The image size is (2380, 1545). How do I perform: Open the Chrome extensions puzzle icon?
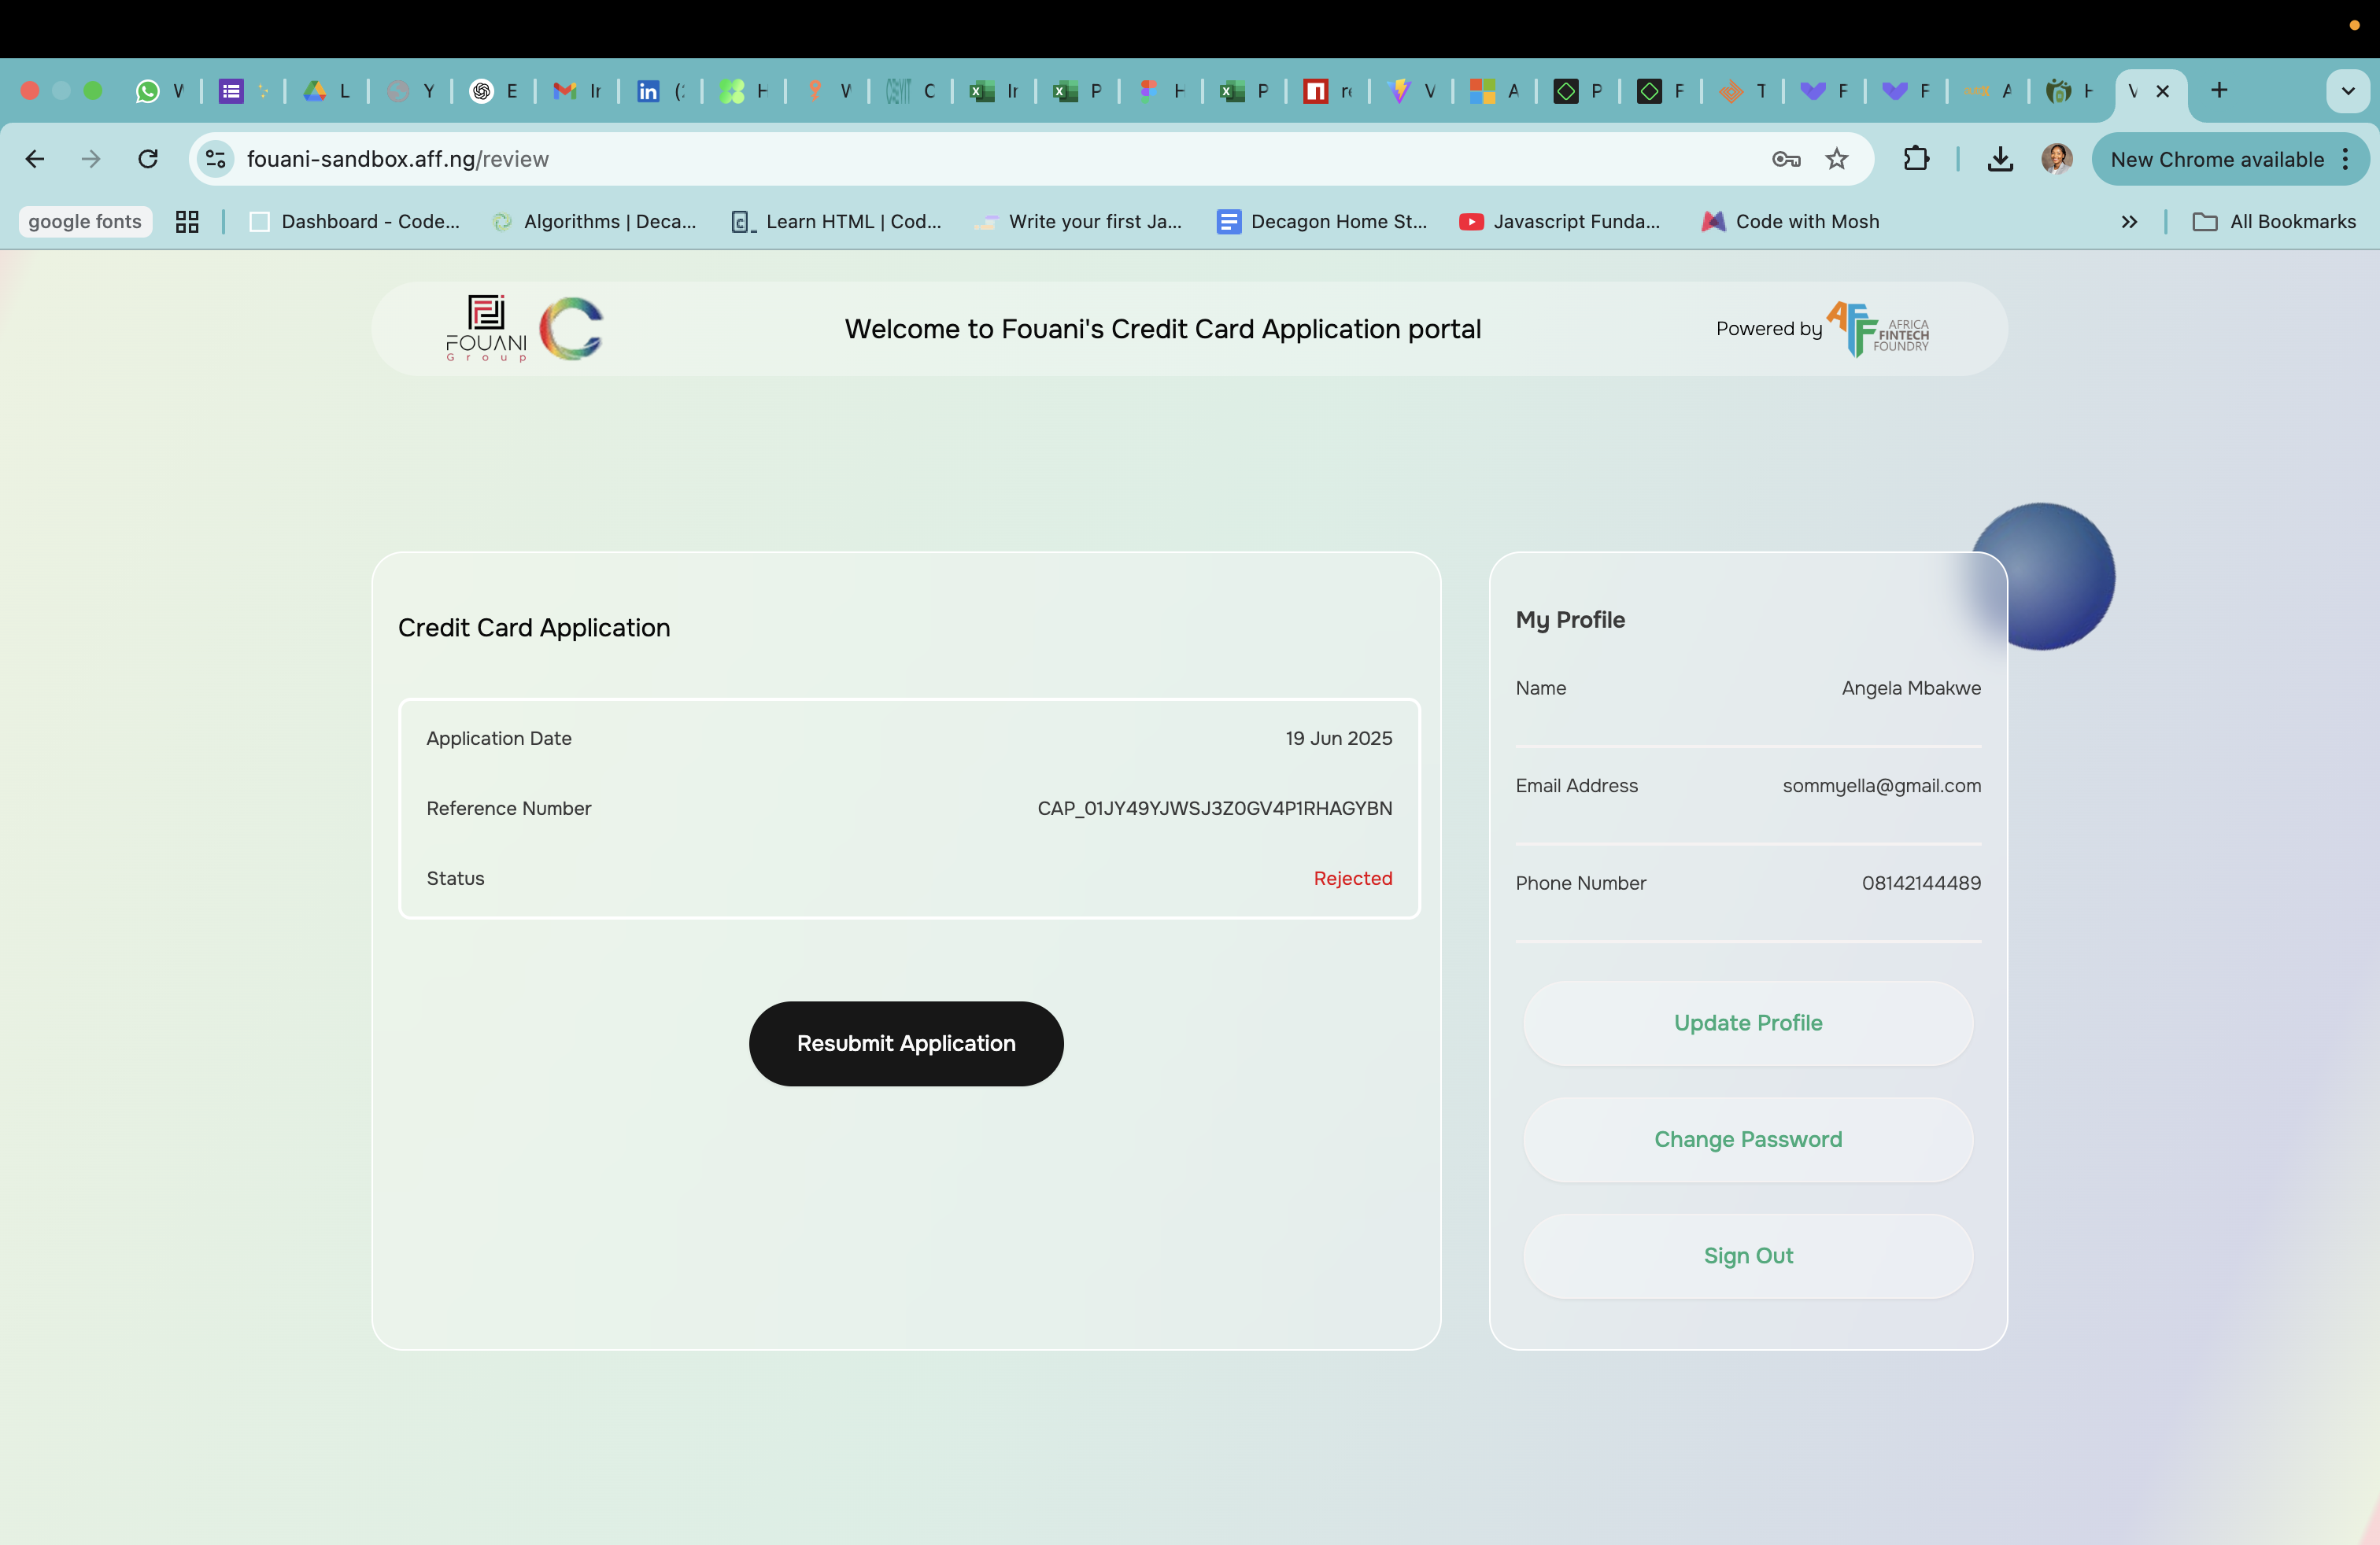pyautogui.click(x=1916, y=159)
